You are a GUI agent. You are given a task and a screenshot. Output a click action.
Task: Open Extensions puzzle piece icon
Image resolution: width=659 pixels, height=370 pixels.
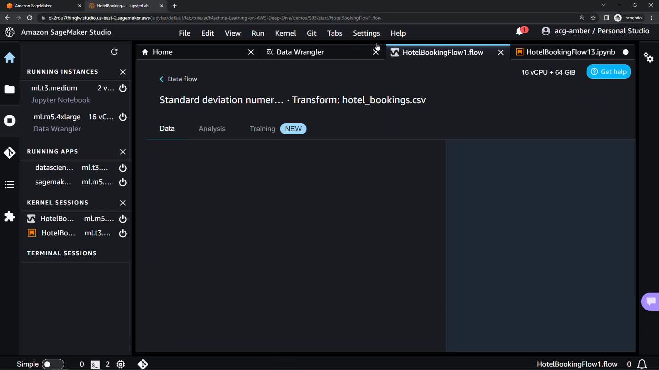(10, 217)
